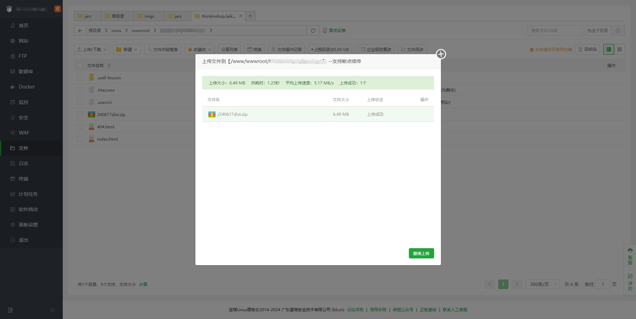This screenshot has height=319, width=636.
Task: Open the 新建 dropdown menu
Action: (x=127, y=49)
